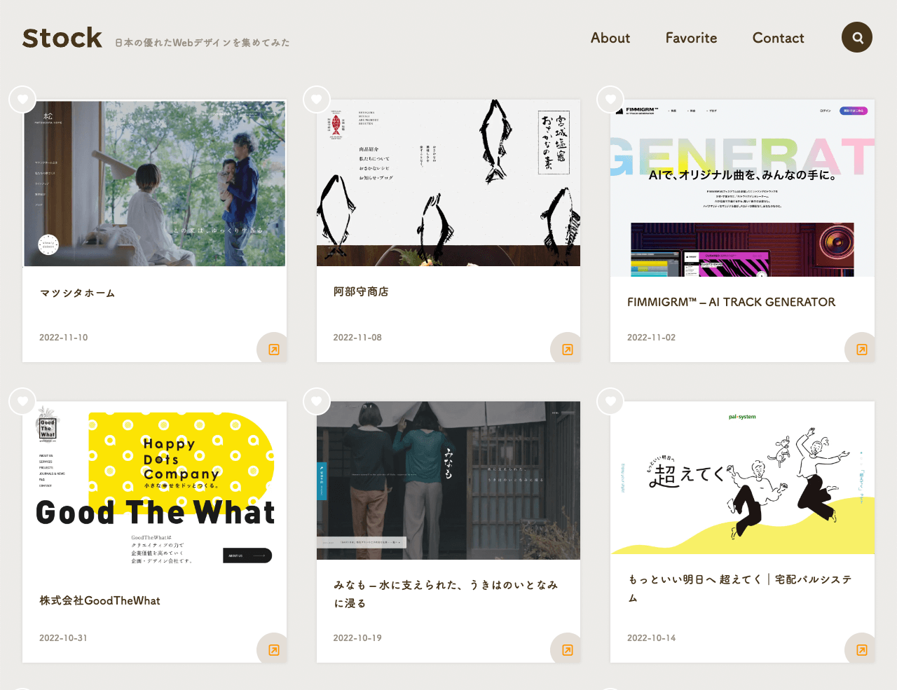Viewport: 897px width, 690px height.
Task: Click the Stock site logo
Action: click(x=62, y=38)
